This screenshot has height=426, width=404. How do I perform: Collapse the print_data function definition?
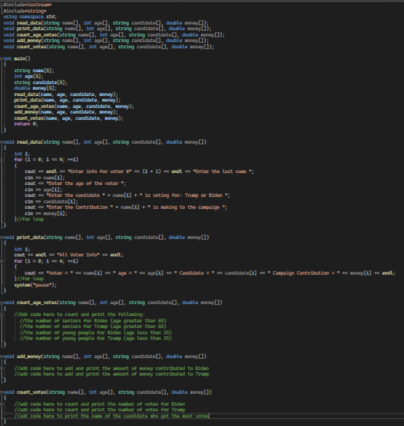pyautogui.click(x=2, y=237)
